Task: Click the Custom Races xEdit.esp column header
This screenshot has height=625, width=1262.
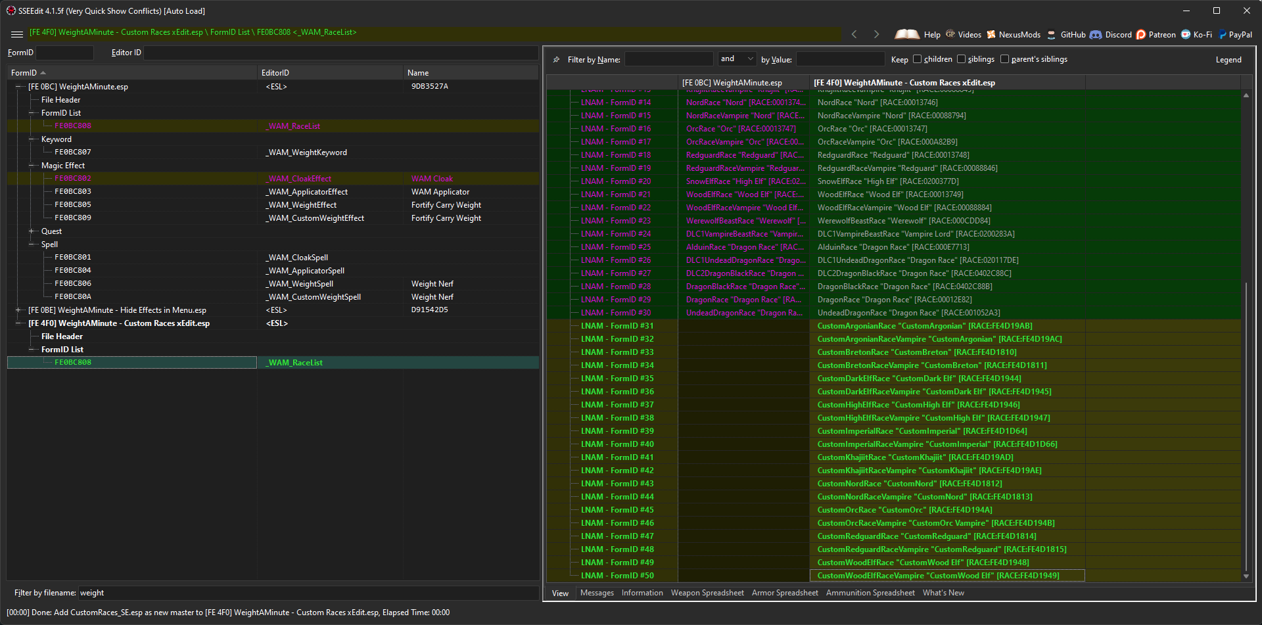Action: 947,83
